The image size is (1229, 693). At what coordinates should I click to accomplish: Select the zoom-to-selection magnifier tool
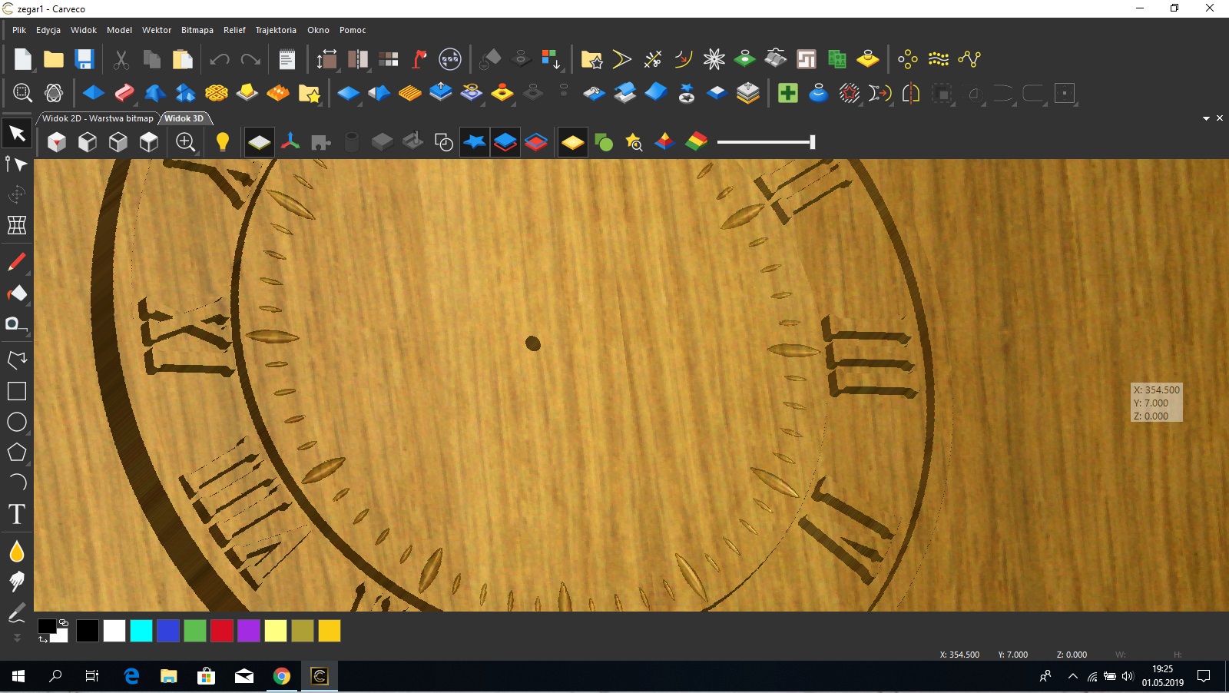(22, 93)
